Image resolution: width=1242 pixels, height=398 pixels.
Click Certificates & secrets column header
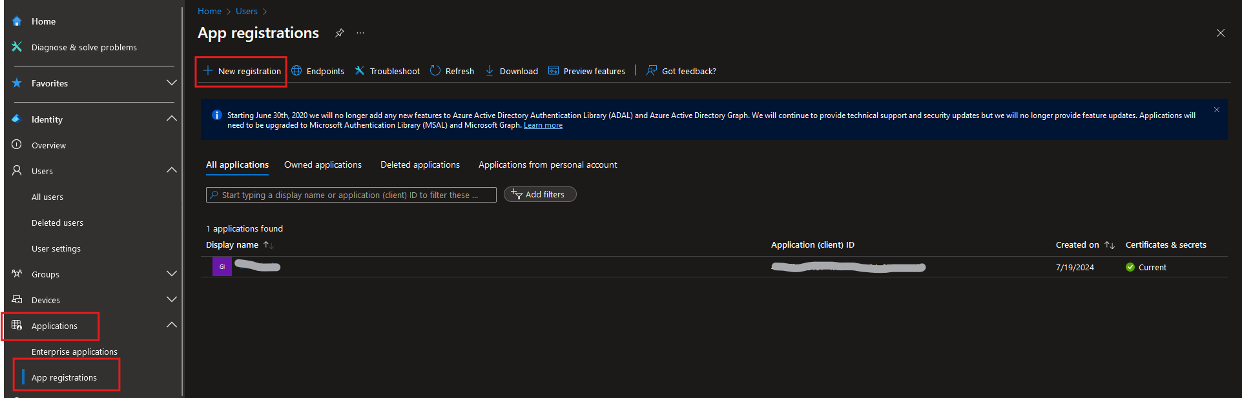1166,244
